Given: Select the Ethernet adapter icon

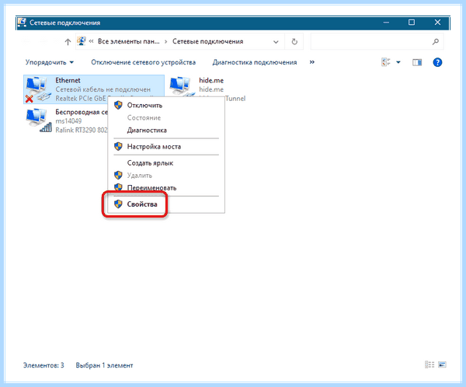Looking at the screenshot, I should pyautogui.click(x=37, y=89).
